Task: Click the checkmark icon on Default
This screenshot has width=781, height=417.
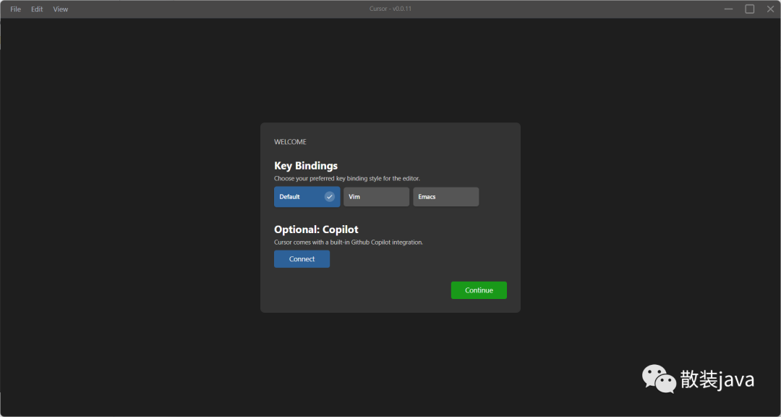Action: point(329,196)
